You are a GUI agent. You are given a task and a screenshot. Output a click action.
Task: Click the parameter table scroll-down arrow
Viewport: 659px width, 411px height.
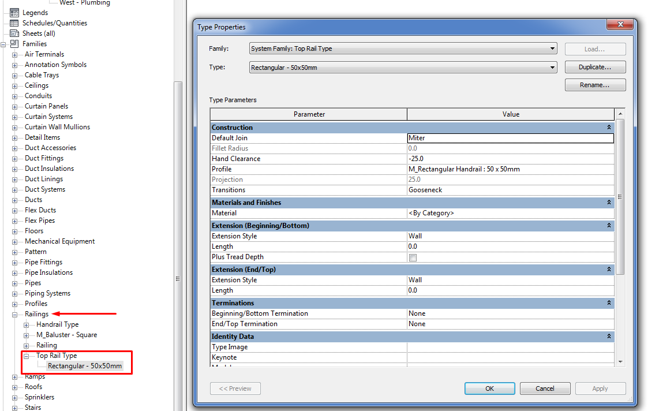[x=620, y=362]
